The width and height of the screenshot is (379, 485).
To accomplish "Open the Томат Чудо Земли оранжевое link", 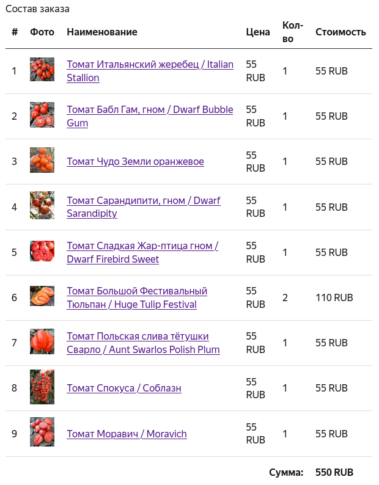I will click(135, 162).
